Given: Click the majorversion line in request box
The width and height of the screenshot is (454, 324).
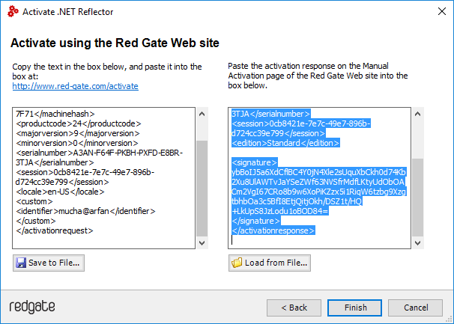Looking at the screenshot, I should pos(78,133).
